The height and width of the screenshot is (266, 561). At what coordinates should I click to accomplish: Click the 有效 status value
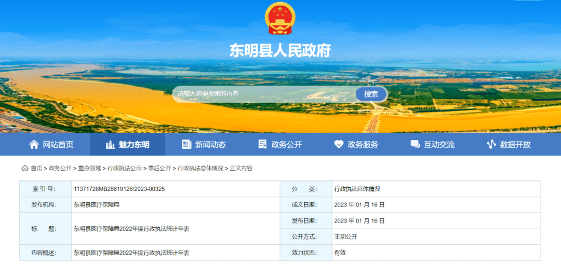tap(340, 253)
